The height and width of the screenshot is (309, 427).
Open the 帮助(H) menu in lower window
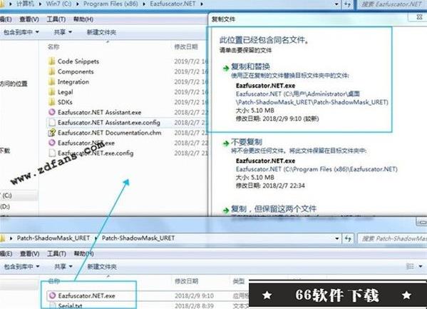(x=84, y=253)
